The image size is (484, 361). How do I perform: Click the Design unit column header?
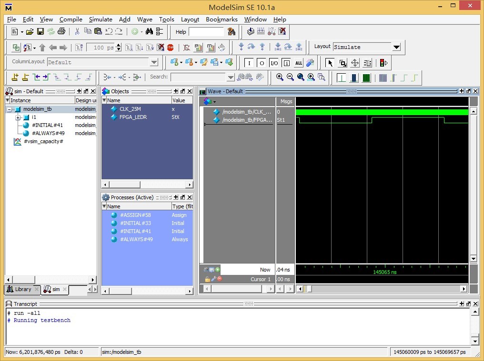(86, 100)
